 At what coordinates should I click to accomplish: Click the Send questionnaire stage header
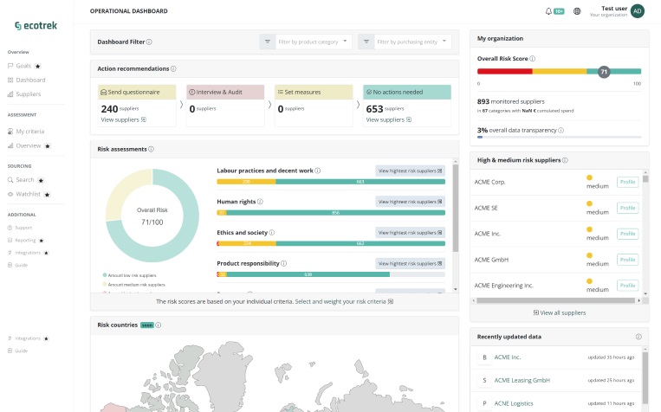(x=137, y=92)
